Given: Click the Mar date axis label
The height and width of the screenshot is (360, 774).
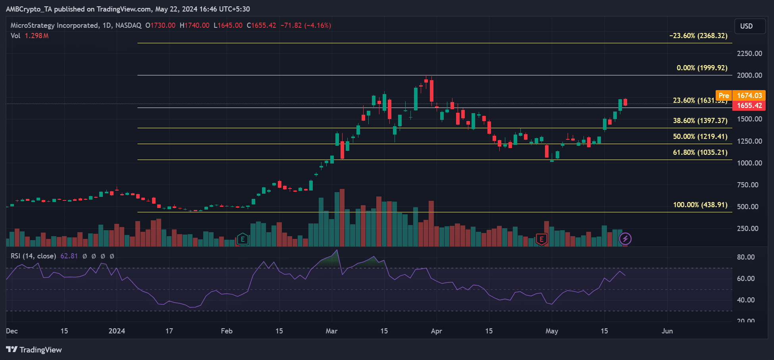Looking at the screenshot, I should [x=331, y=331].
